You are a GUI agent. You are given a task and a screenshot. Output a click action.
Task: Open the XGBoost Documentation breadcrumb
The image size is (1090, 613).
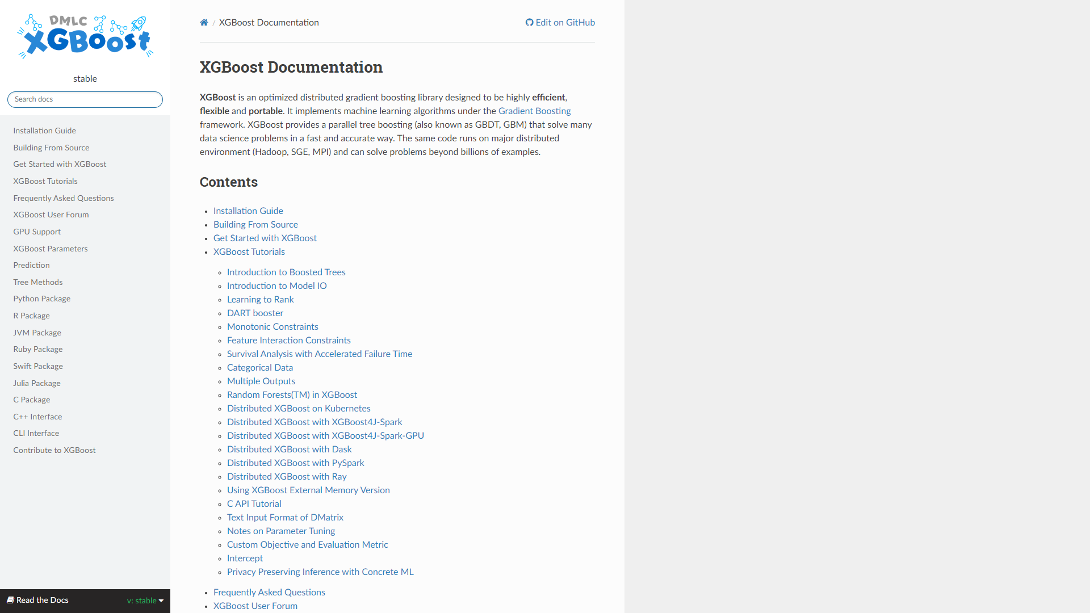coord(269,23)
